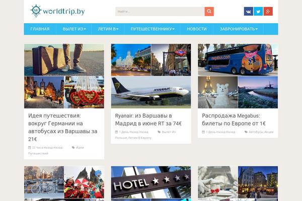Image resolution: width=302 pixels, height=201 pixels.
Task: Open the Twitter social icon
Action: (258, 12)
